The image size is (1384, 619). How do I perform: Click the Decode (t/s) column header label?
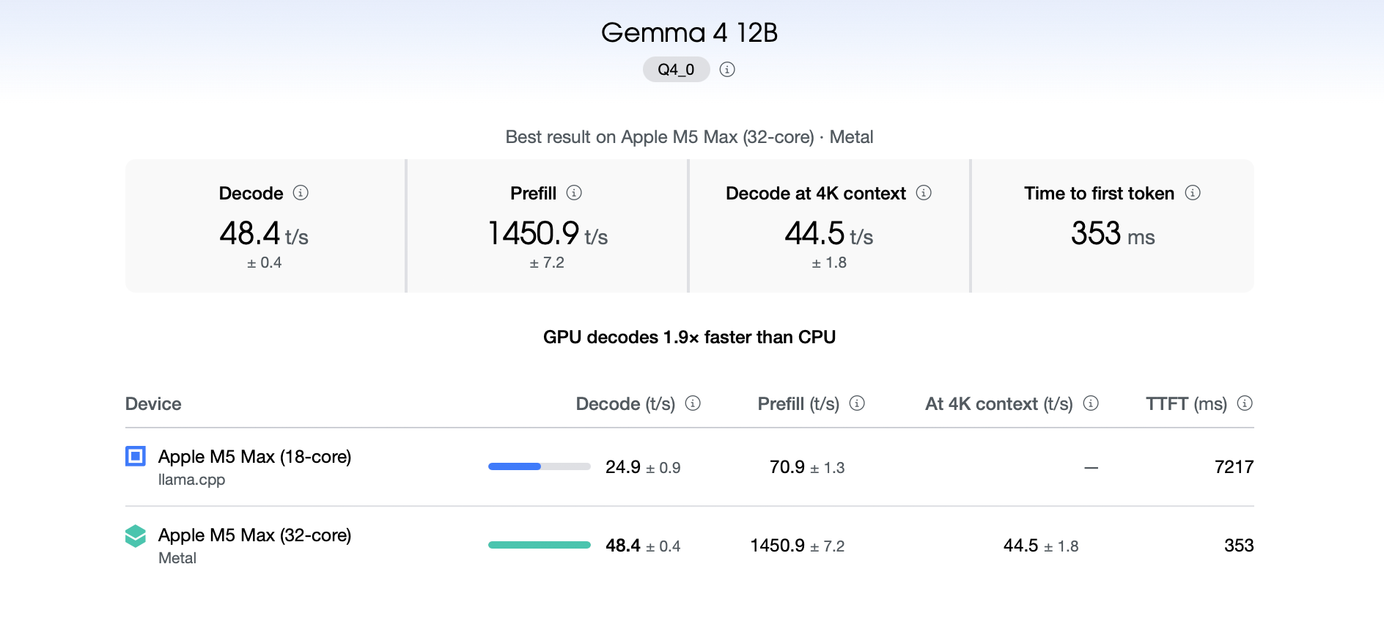click(x=625, y=404)
